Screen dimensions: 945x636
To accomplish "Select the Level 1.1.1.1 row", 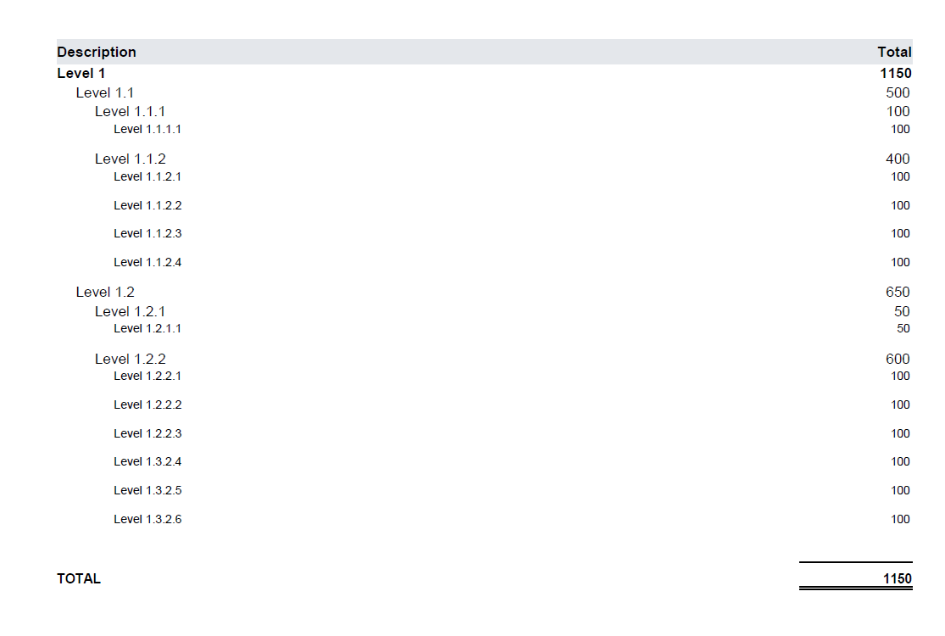I will click(x=485, y=129).
